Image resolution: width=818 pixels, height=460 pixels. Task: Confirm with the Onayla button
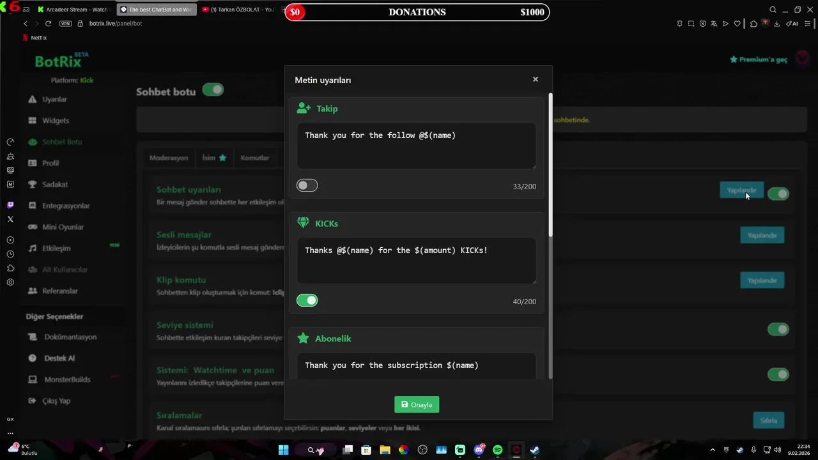click(x=417, y=404)
